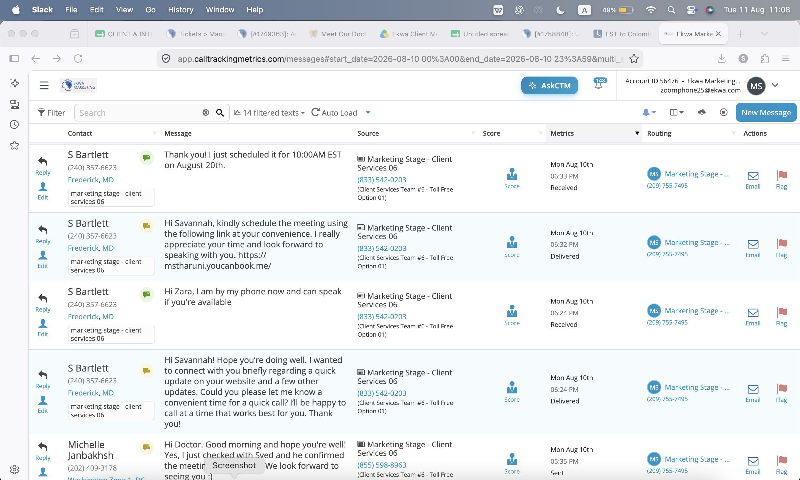Clear the search field with the X icon

[x=206, y=113]
